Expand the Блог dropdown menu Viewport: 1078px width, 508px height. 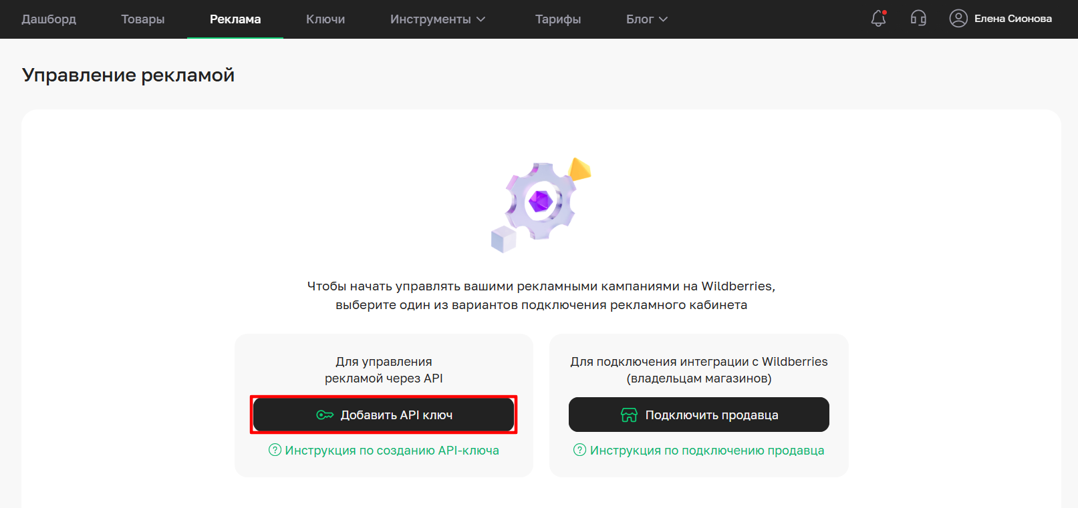[646, 19]
